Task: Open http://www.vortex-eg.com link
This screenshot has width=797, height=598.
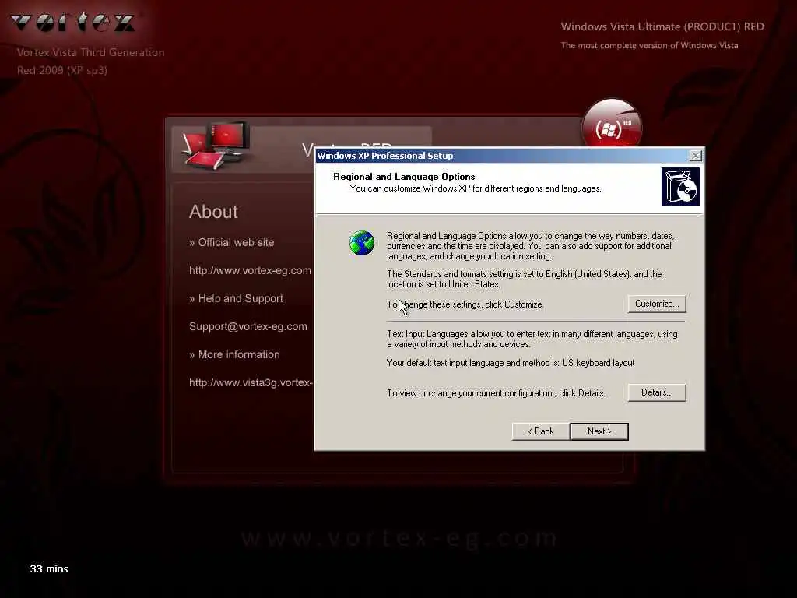Action: pos(250,270)
